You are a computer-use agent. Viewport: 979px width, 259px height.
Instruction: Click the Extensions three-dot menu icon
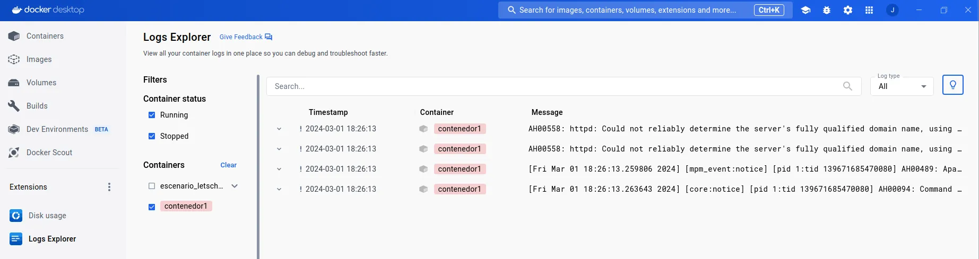[x=109, y=187]
